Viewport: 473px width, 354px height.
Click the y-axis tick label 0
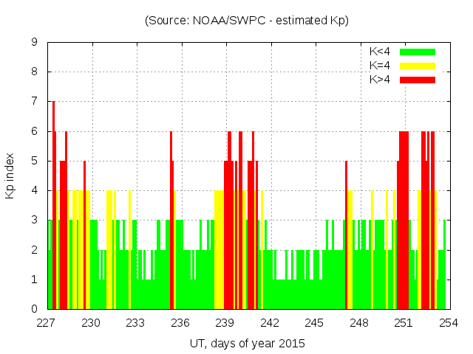coord(34,309)
